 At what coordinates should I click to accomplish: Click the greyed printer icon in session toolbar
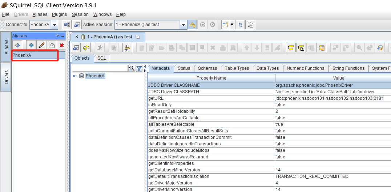pyautogui.click(x=223, y=48)
